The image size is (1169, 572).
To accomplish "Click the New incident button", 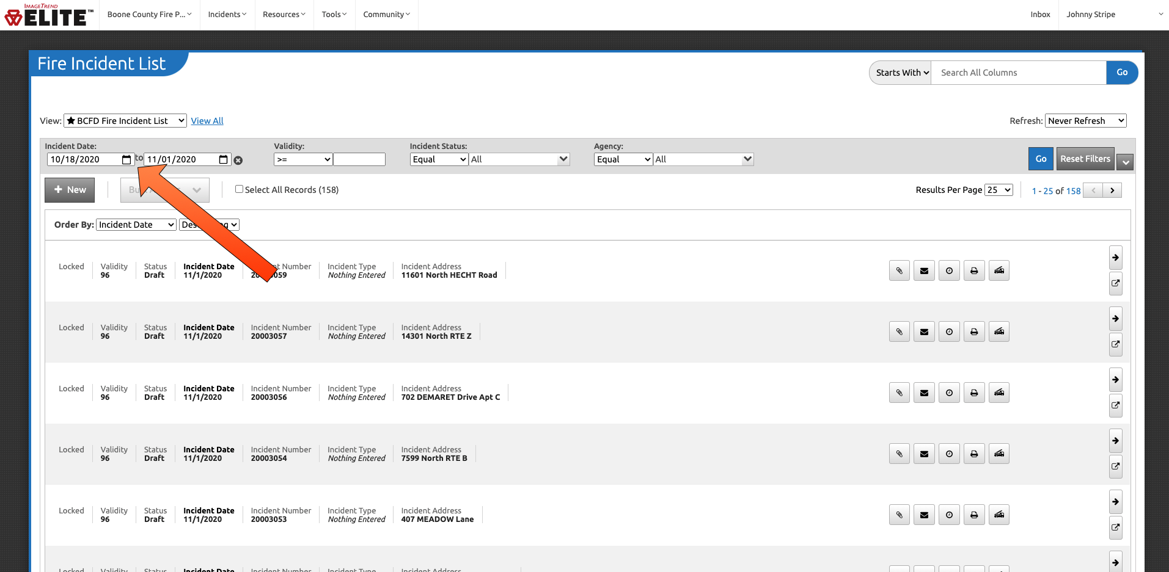I will pos(70,190).
